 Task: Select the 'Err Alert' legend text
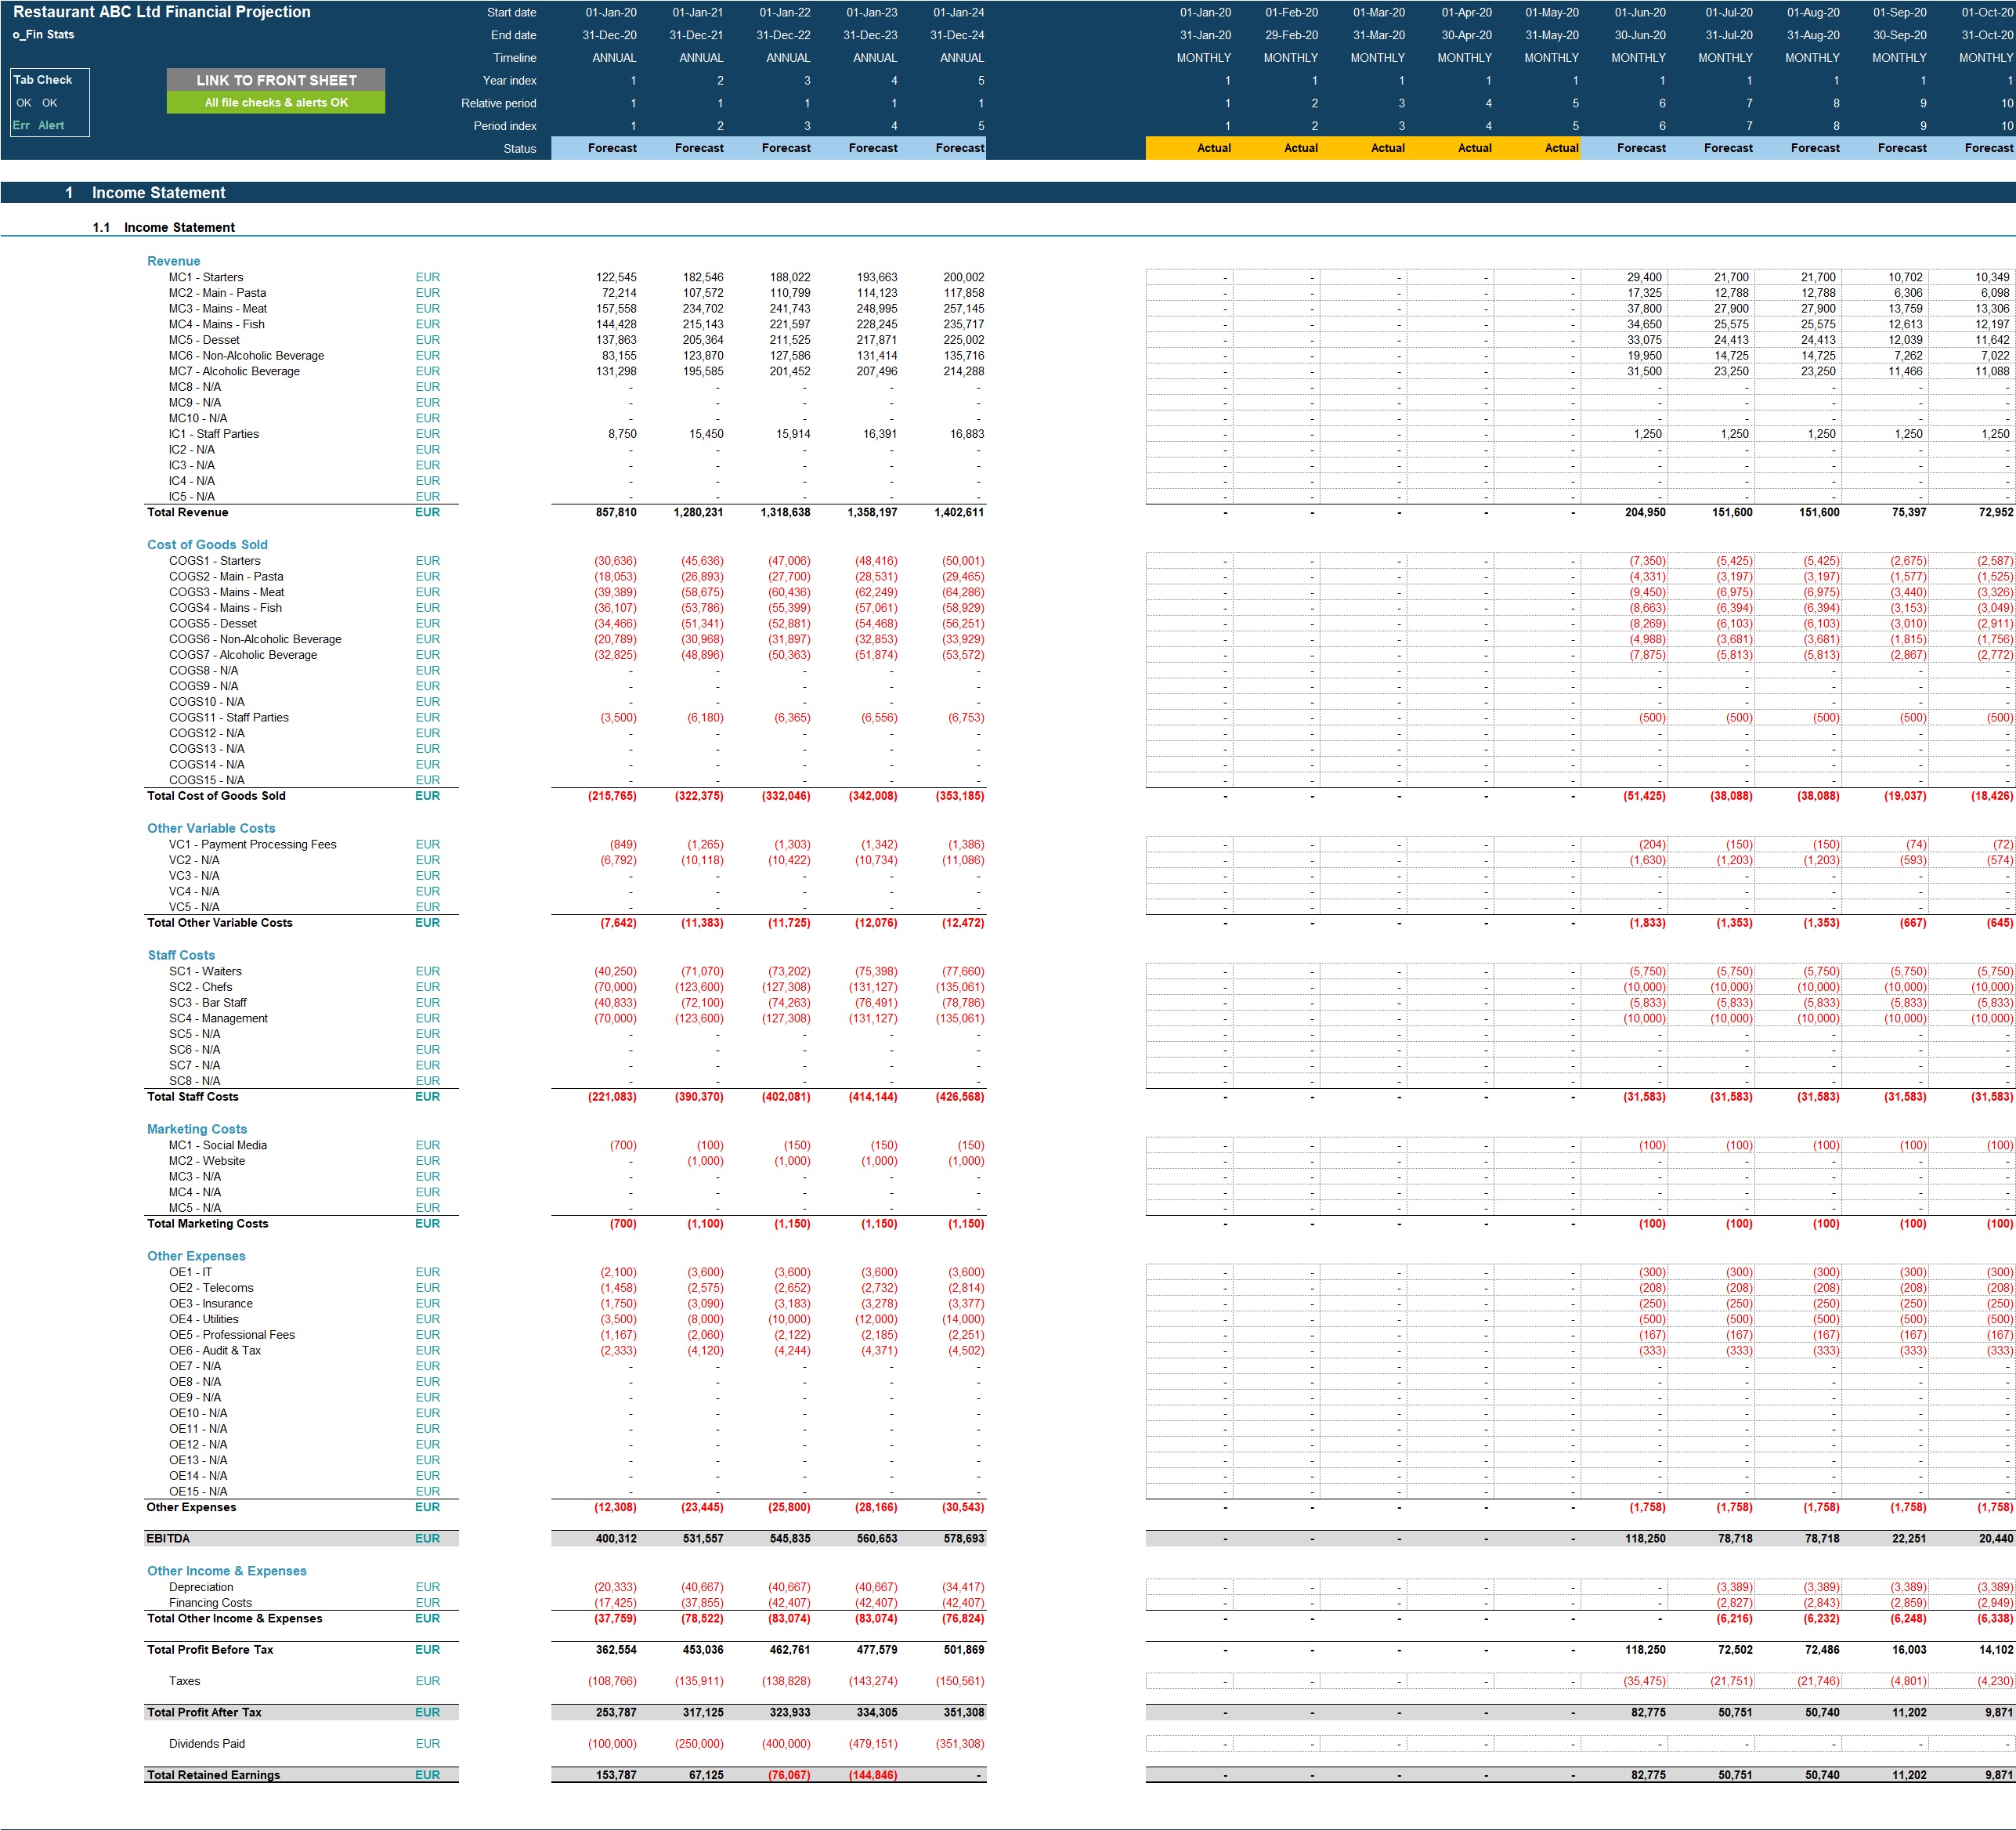pyautogui.click(x=38, y=125)
